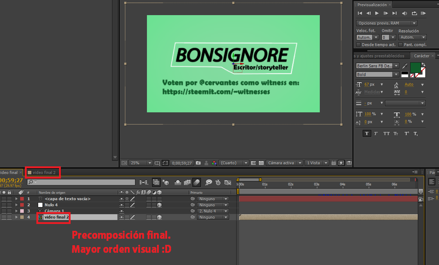Open the Resolución Autom. dropdown
439x265 pixels.
413,37
